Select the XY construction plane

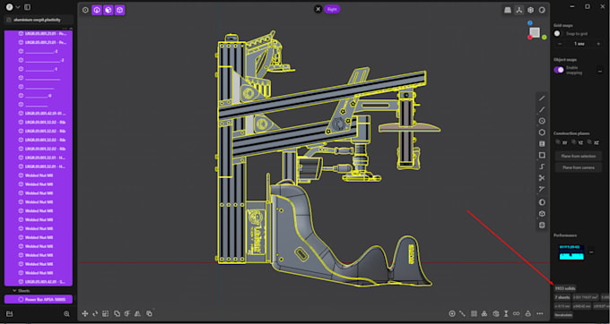pos(562,142)
